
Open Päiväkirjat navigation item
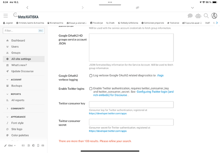tap(97, 23)
